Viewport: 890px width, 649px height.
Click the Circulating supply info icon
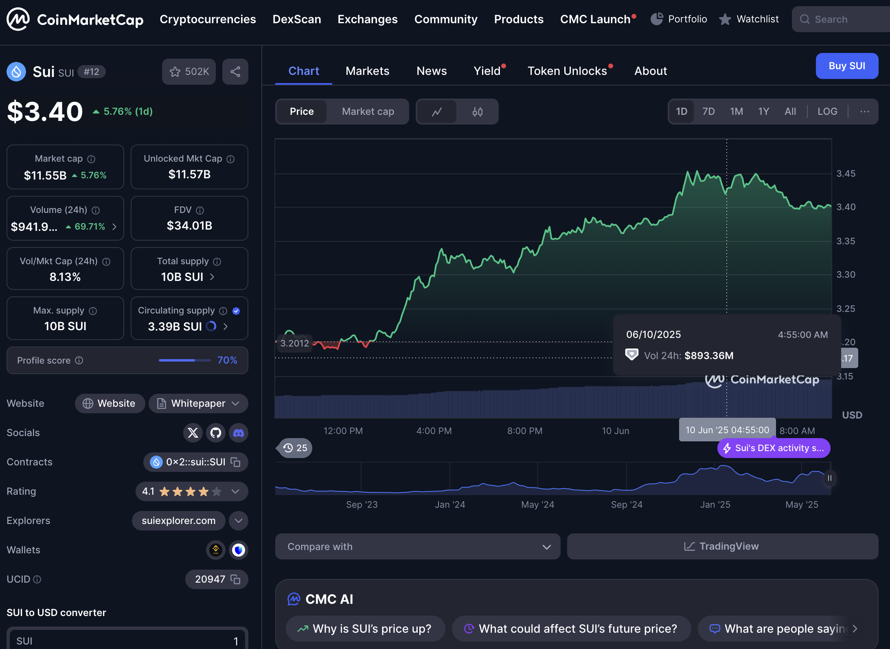click(223, 311)
